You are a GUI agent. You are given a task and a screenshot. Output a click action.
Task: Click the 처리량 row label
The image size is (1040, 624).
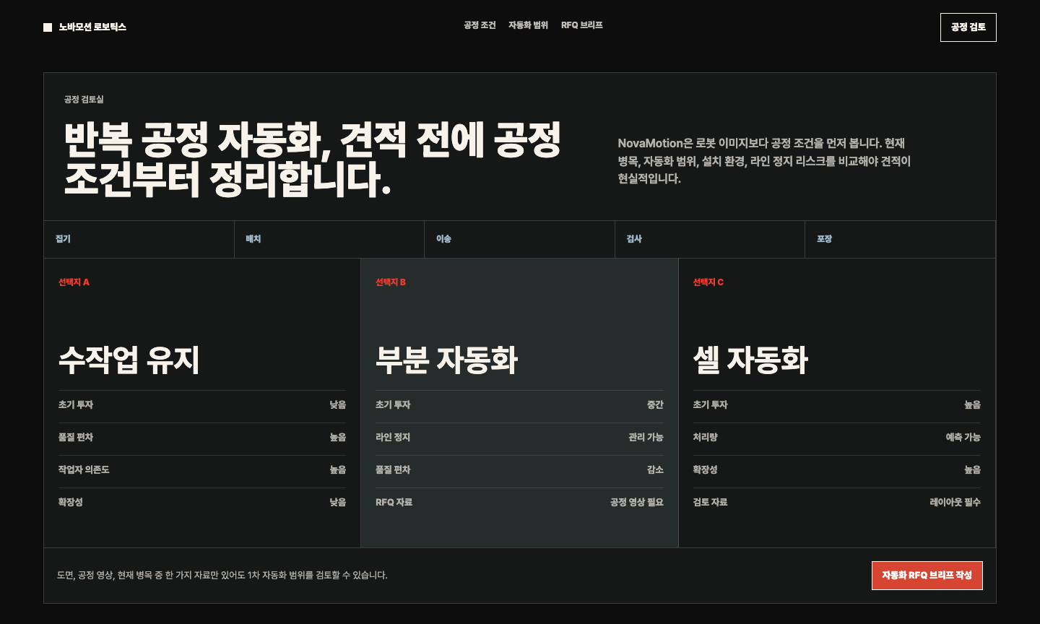706,438
